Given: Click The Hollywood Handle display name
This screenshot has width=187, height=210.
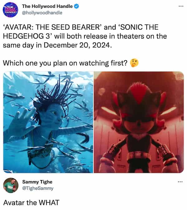Looking at the screenshot, I should coord(48,6).
